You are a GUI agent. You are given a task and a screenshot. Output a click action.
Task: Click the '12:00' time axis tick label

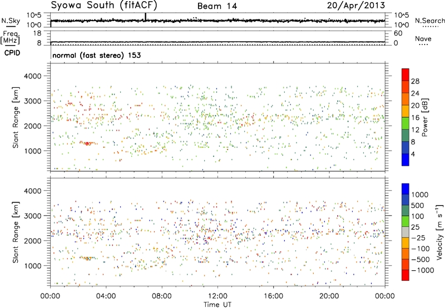[217, 296]
